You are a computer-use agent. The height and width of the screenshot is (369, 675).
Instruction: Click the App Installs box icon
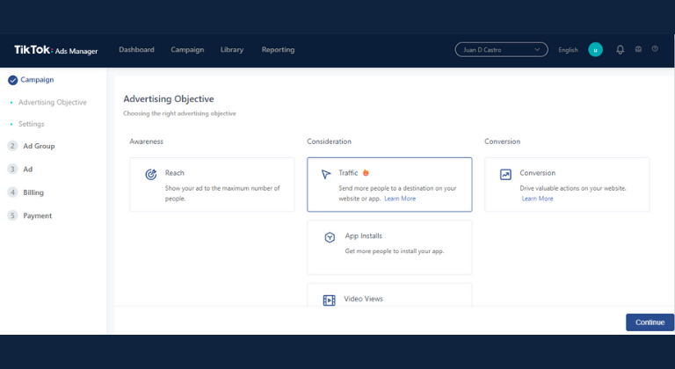point(330,237)
